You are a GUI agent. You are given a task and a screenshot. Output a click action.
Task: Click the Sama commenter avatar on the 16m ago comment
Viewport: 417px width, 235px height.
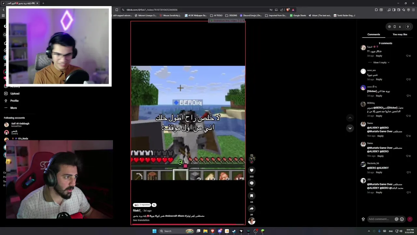363,124
